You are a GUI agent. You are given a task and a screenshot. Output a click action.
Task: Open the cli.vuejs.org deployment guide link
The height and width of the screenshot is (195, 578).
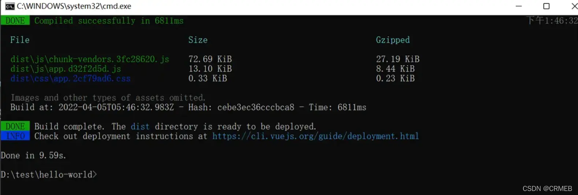point(316,136)
